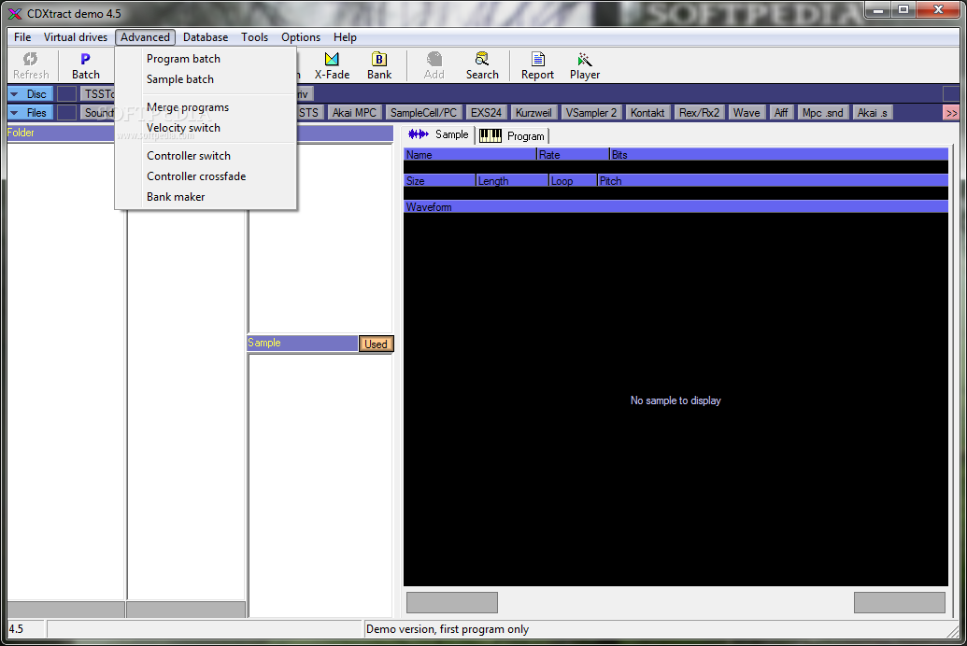The height and width of the screenshot is (646, 967).
Task: Select Controller crossfade menu entry
Action: click(x=206, y=176)
